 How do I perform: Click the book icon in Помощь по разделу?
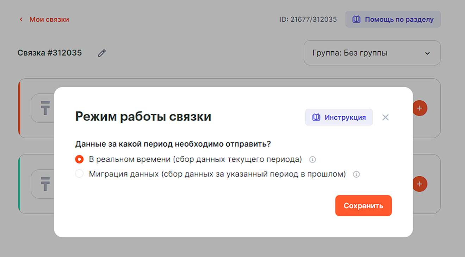356,19
